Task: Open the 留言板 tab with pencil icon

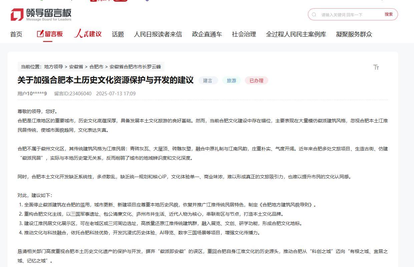Action: click(x=50, y=34)
